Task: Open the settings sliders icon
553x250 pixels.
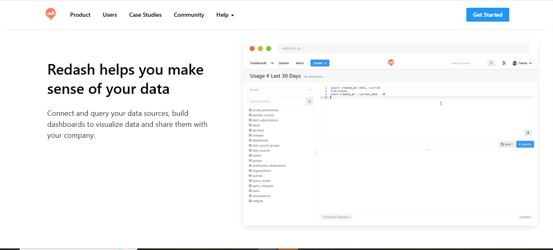Action: [504, 63]
